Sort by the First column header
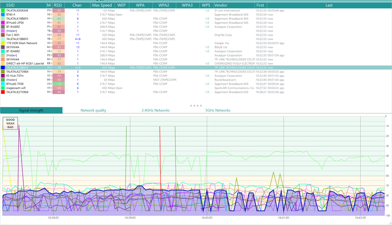 coord(261,5)
